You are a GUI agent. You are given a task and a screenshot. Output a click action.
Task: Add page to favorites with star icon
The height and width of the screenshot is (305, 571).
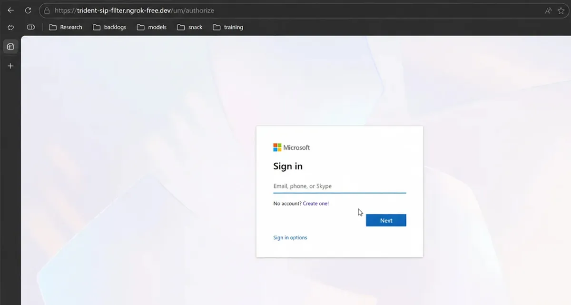(561, 10)
